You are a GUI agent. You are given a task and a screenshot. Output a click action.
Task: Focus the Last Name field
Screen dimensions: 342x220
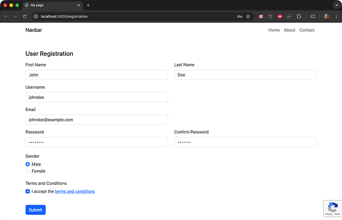tap(245, 75)
